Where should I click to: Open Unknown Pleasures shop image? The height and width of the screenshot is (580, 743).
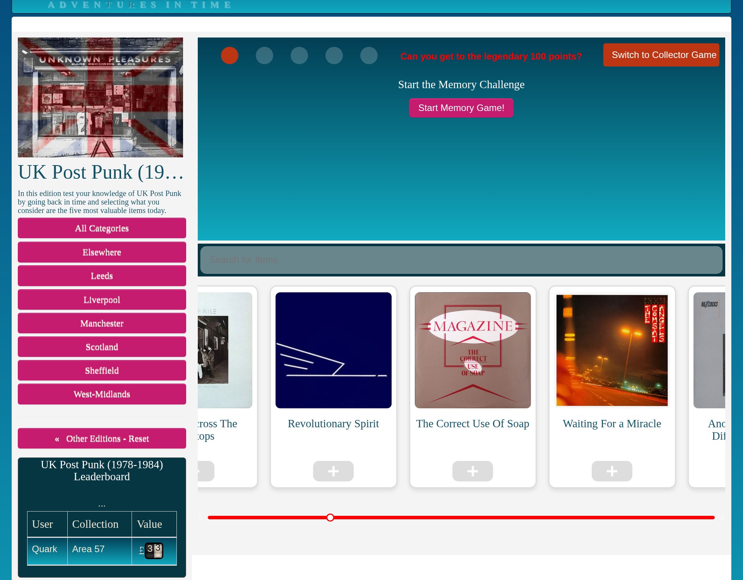(100, 97)
